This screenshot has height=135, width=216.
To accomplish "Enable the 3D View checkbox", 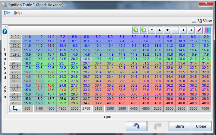I will click(x=194, y=21).
